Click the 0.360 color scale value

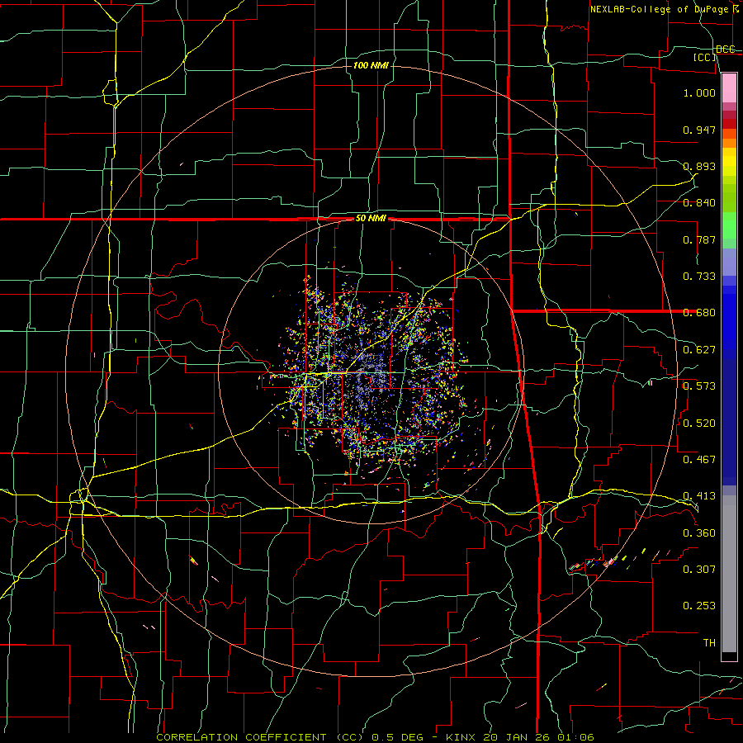[699, 533]
